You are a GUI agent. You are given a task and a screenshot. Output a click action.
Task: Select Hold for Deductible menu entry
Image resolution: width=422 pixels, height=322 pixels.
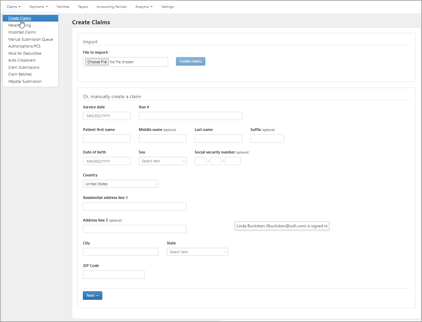(30, 53)
